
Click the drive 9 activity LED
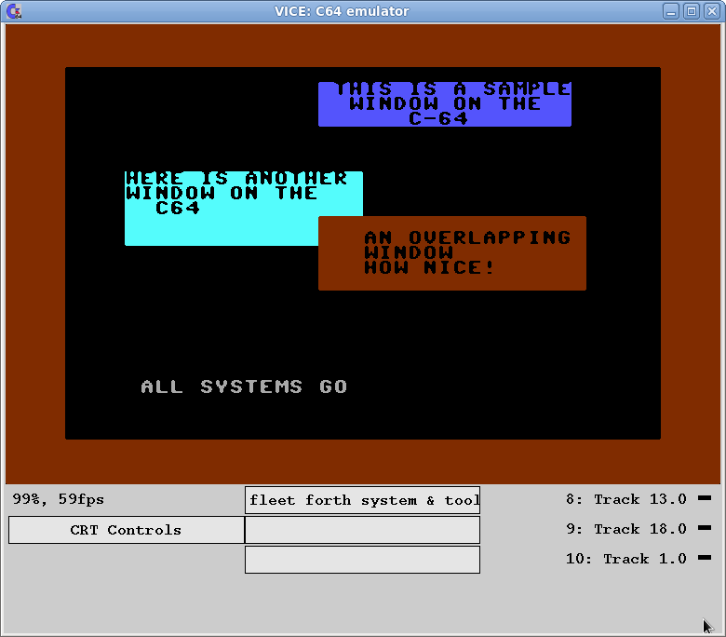pyautogui.click(x=704, y=528)
